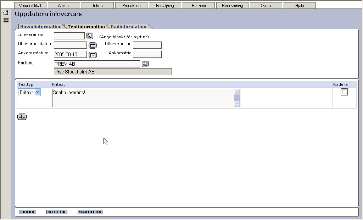Click the Fritext scrollbar thumb

tap(237, 98)
